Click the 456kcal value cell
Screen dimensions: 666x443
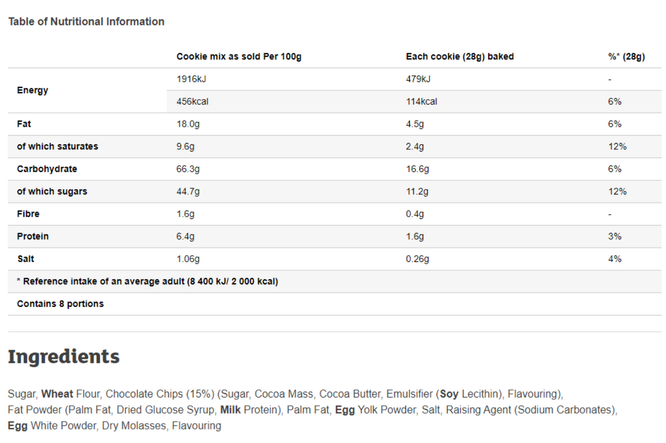coord(193,102)
